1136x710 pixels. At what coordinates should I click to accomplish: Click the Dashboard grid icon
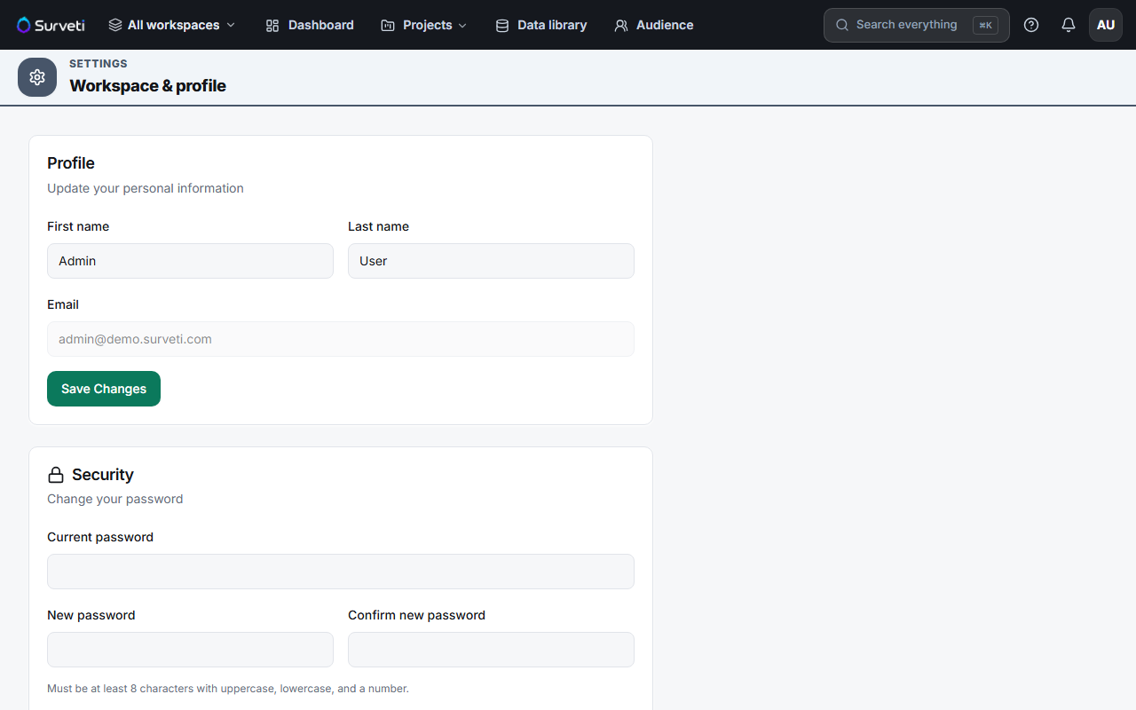(272, 26)
